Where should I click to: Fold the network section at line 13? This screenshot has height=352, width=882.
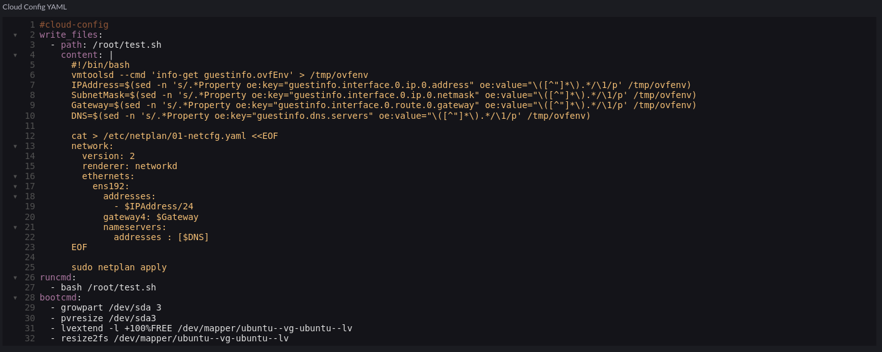(15, 146)
